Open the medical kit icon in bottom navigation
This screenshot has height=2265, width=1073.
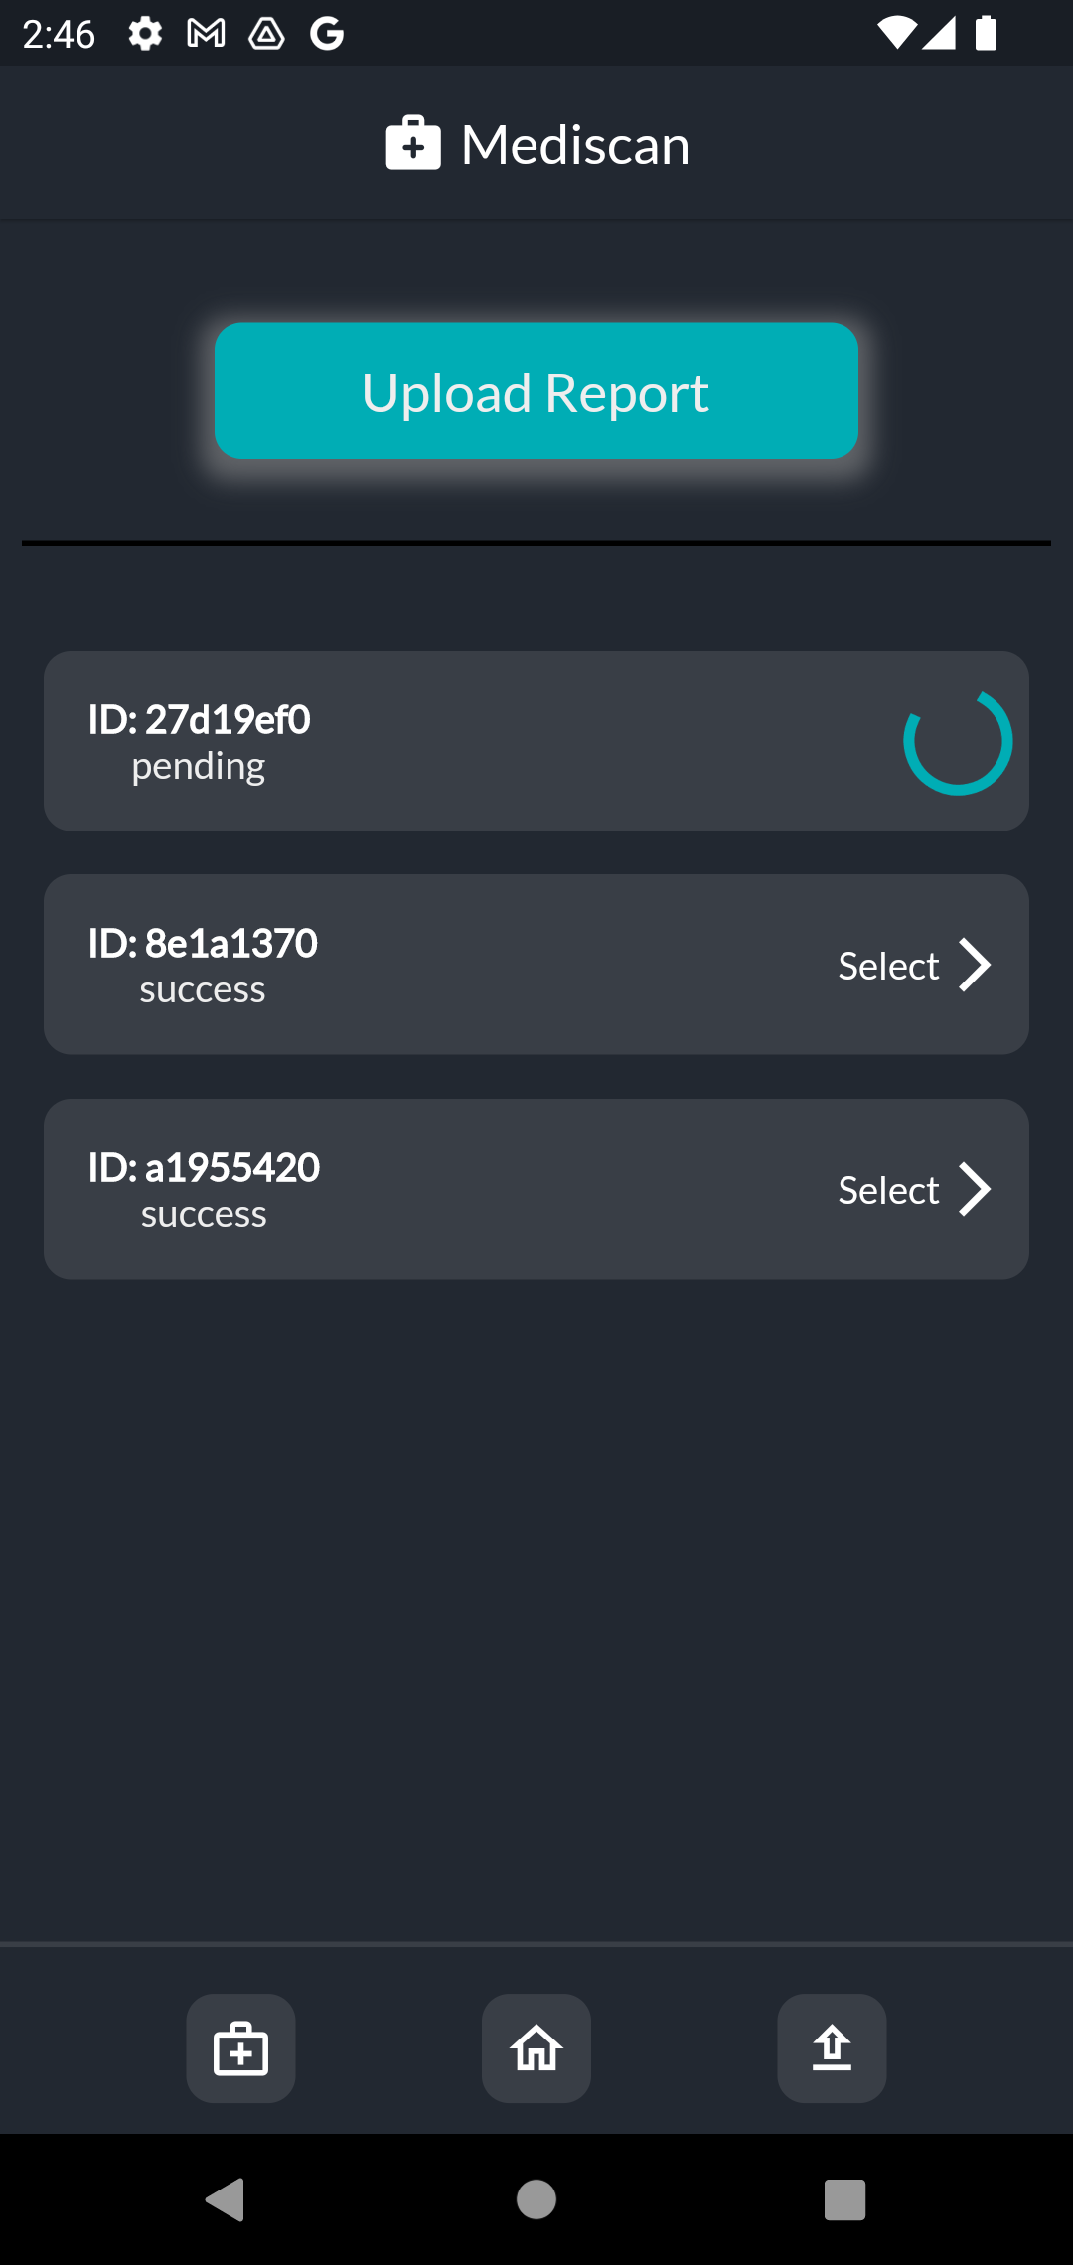(240, 2048)
